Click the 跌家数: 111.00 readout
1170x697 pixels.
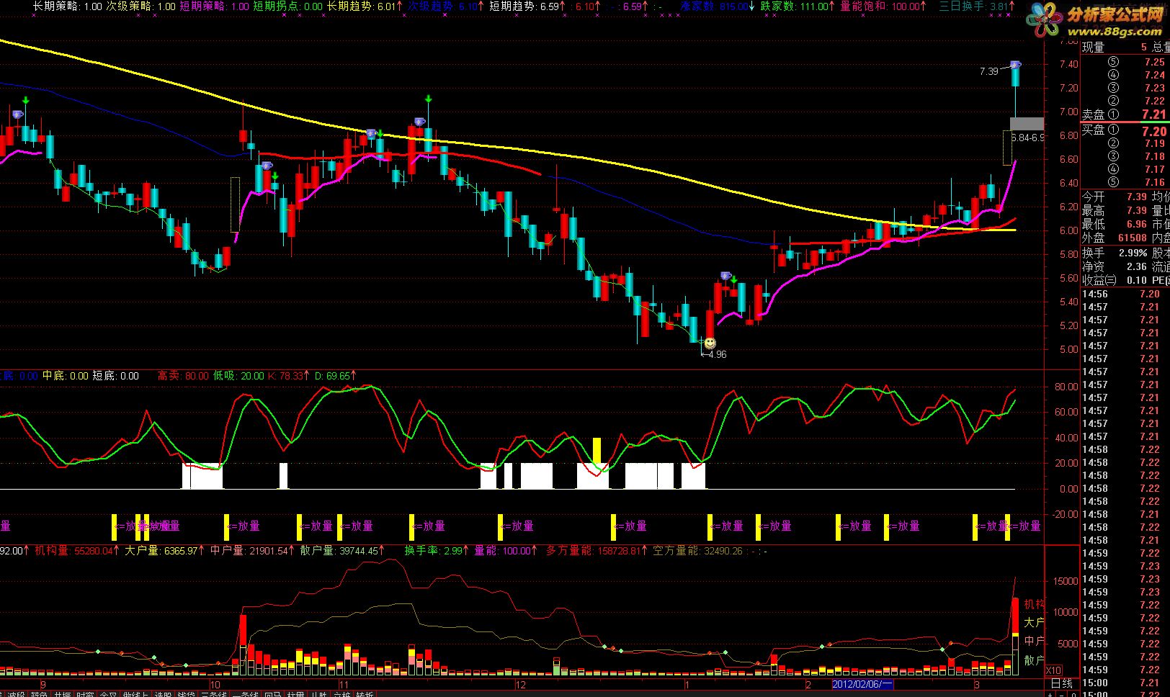798,6
